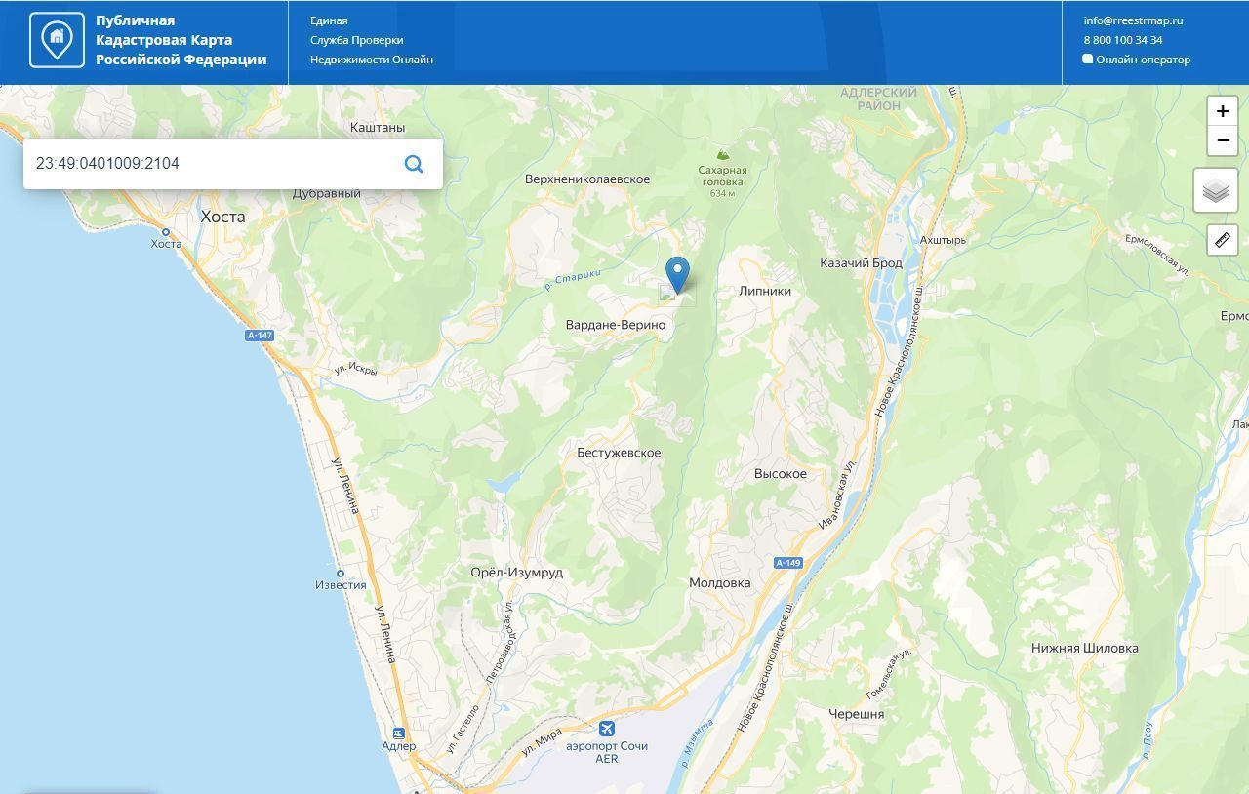Click the Дубравный label

[x=327, y=194]
